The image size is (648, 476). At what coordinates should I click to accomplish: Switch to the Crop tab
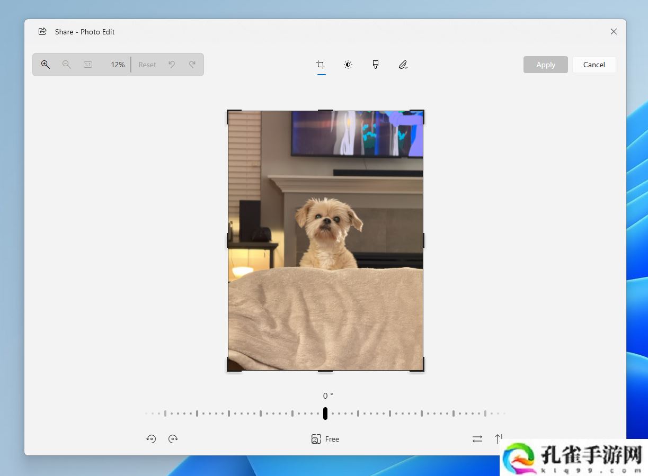pyautogui.click(x=321, y=65)
